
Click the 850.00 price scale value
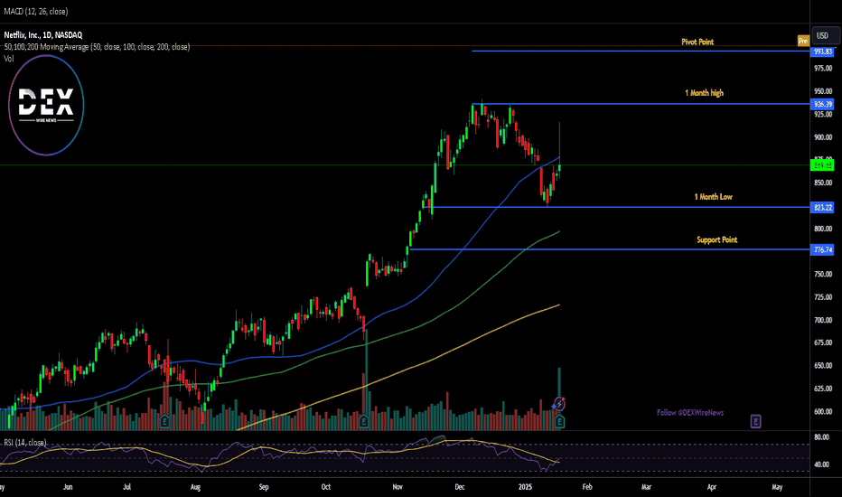coord(823,183)
